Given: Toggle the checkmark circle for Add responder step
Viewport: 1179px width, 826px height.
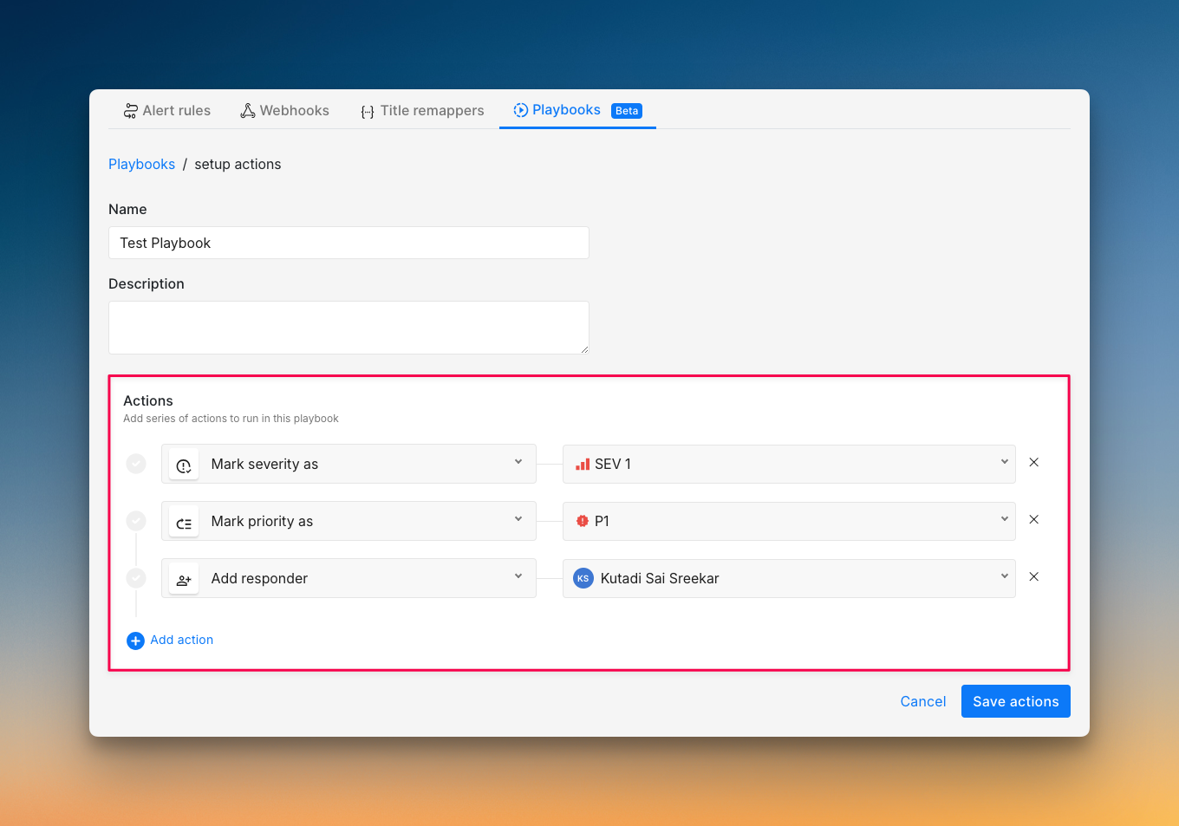Looking at the screenshot, I should pos(136,578).
